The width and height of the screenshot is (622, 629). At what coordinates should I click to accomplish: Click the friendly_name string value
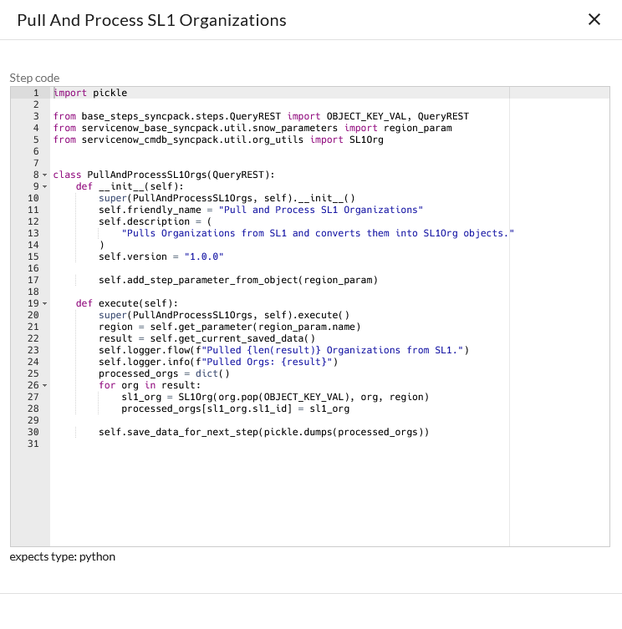(319, 210)
